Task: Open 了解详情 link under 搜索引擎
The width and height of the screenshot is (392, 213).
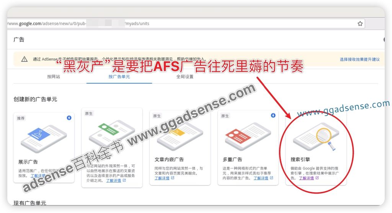Action: pyautogui.click(x=307, y=178)
